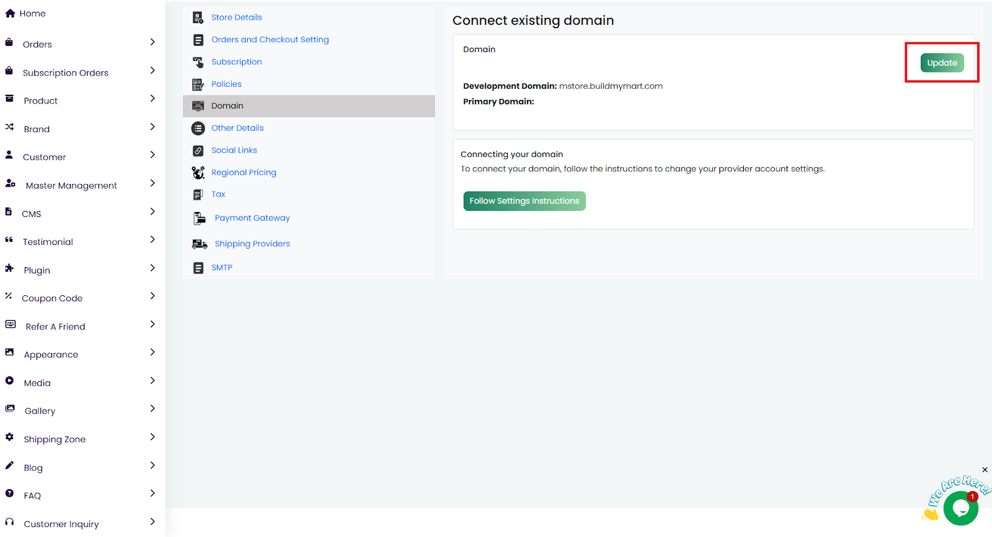Expand the Orders sidebar chevron
The height and width of the screenshot is (537, 992).
coord(153,42)
